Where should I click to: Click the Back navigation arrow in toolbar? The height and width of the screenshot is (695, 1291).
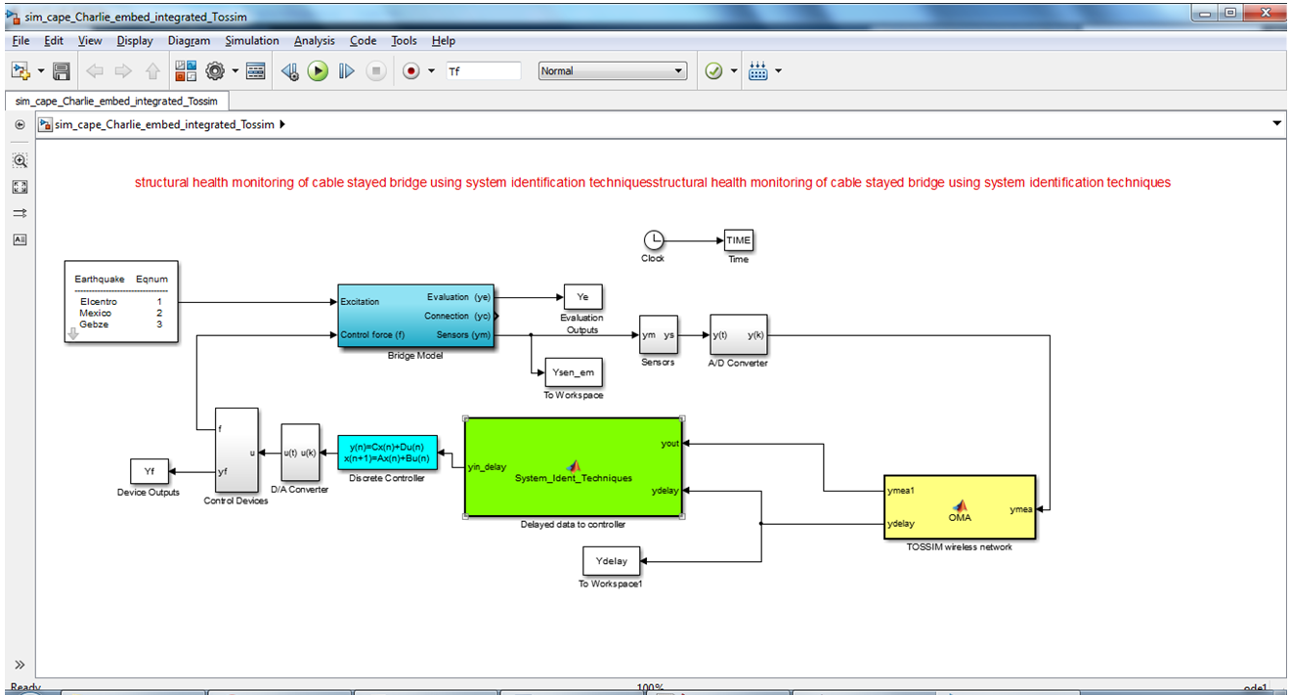click(95, 71)
